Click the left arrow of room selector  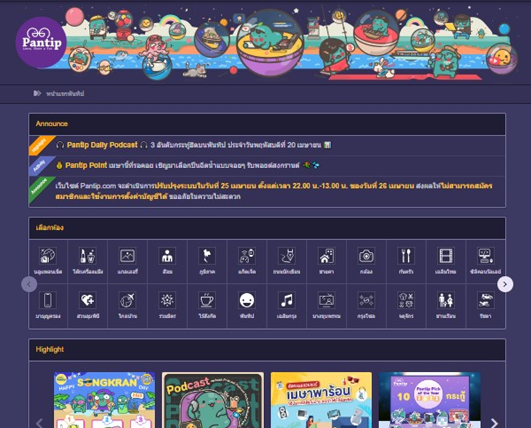point(29,284)
